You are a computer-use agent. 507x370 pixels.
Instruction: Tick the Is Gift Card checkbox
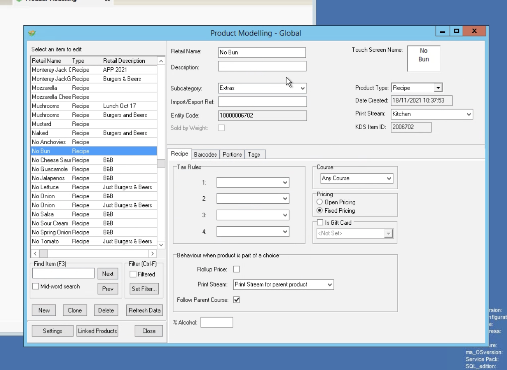(320, 222)
